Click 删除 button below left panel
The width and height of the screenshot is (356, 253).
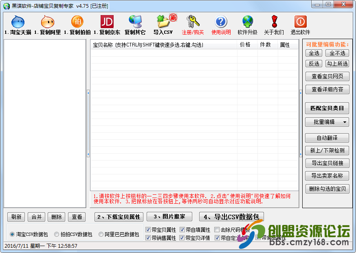coord(57,217)
